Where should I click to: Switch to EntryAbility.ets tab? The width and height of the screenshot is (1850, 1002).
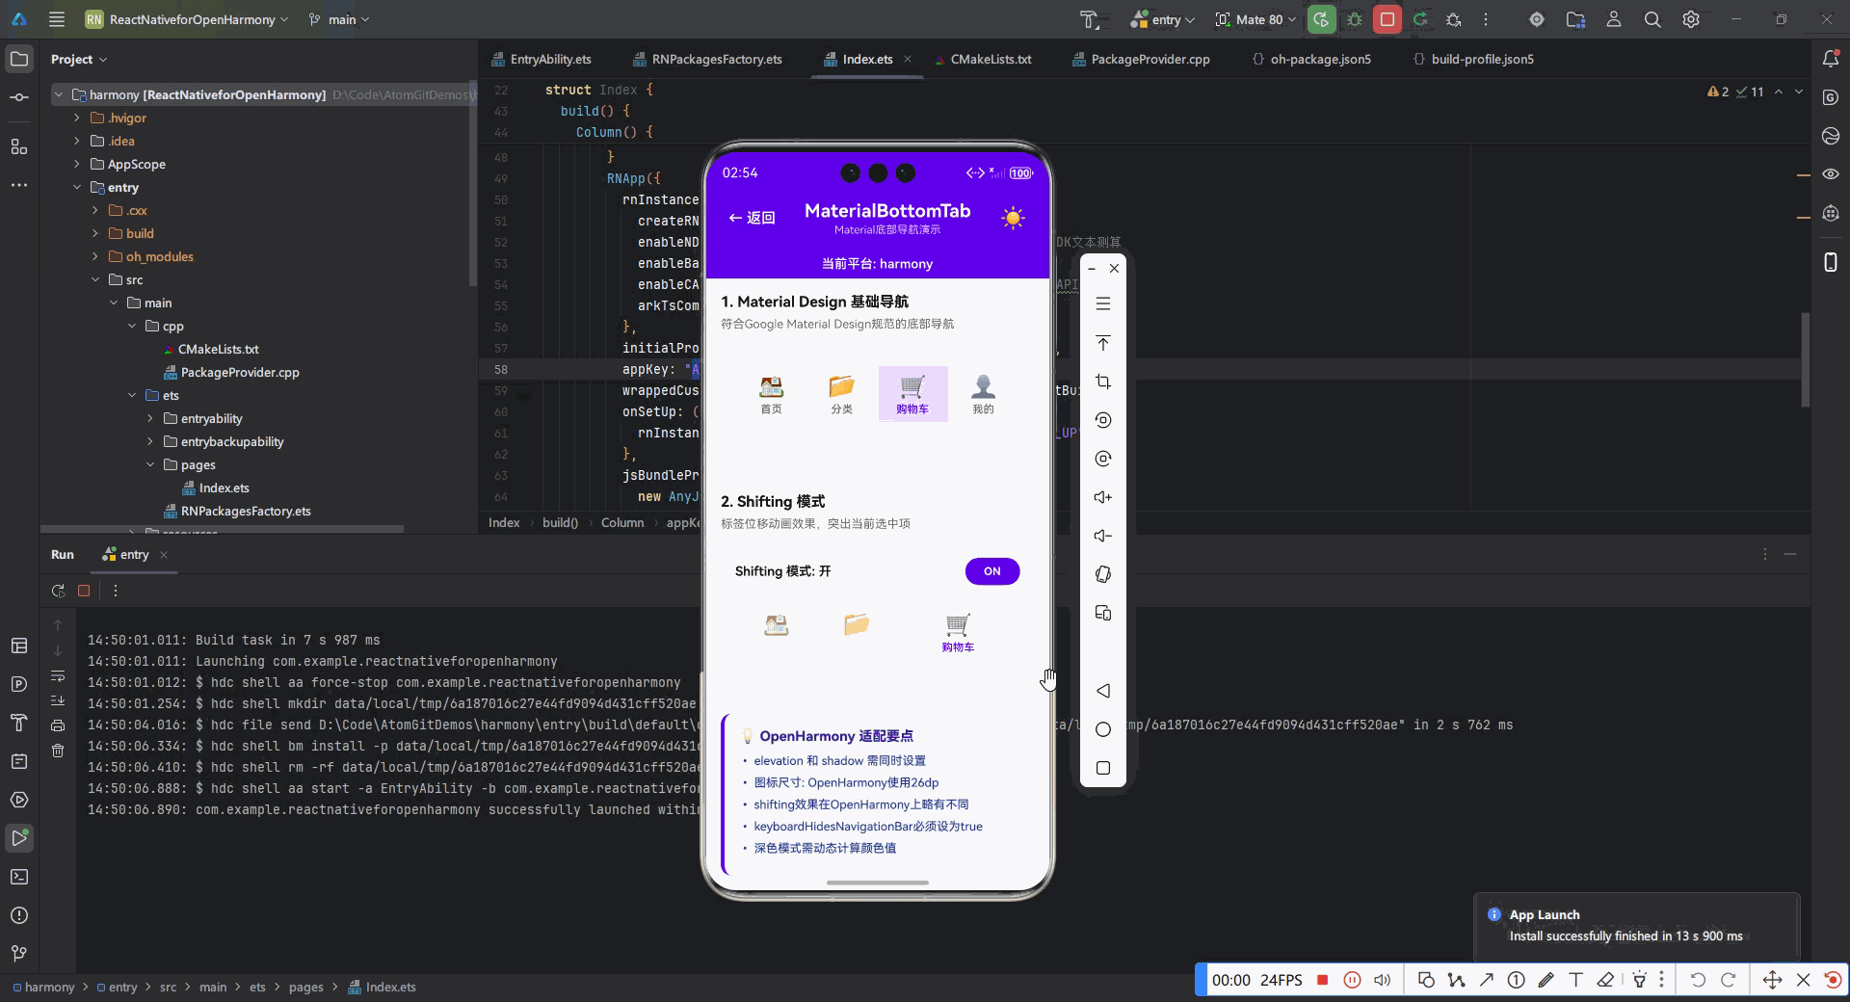point(542,59)
